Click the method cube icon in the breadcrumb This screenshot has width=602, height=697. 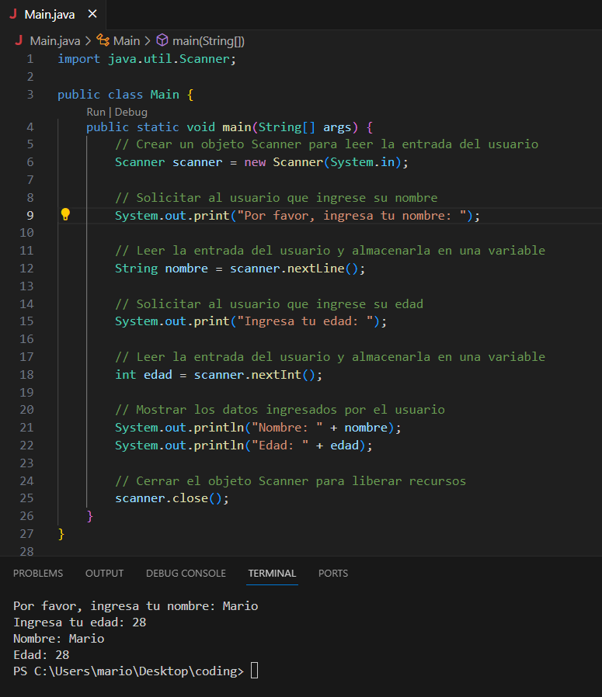[x=162, y=40]
